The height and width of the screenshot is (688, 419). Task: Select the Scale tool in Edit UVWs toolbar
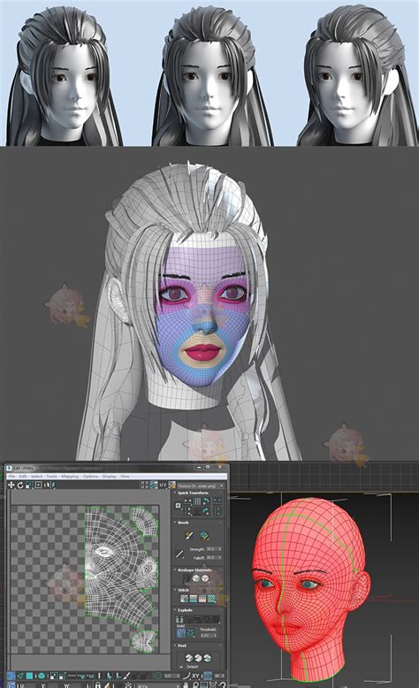(x=29, y=485)
